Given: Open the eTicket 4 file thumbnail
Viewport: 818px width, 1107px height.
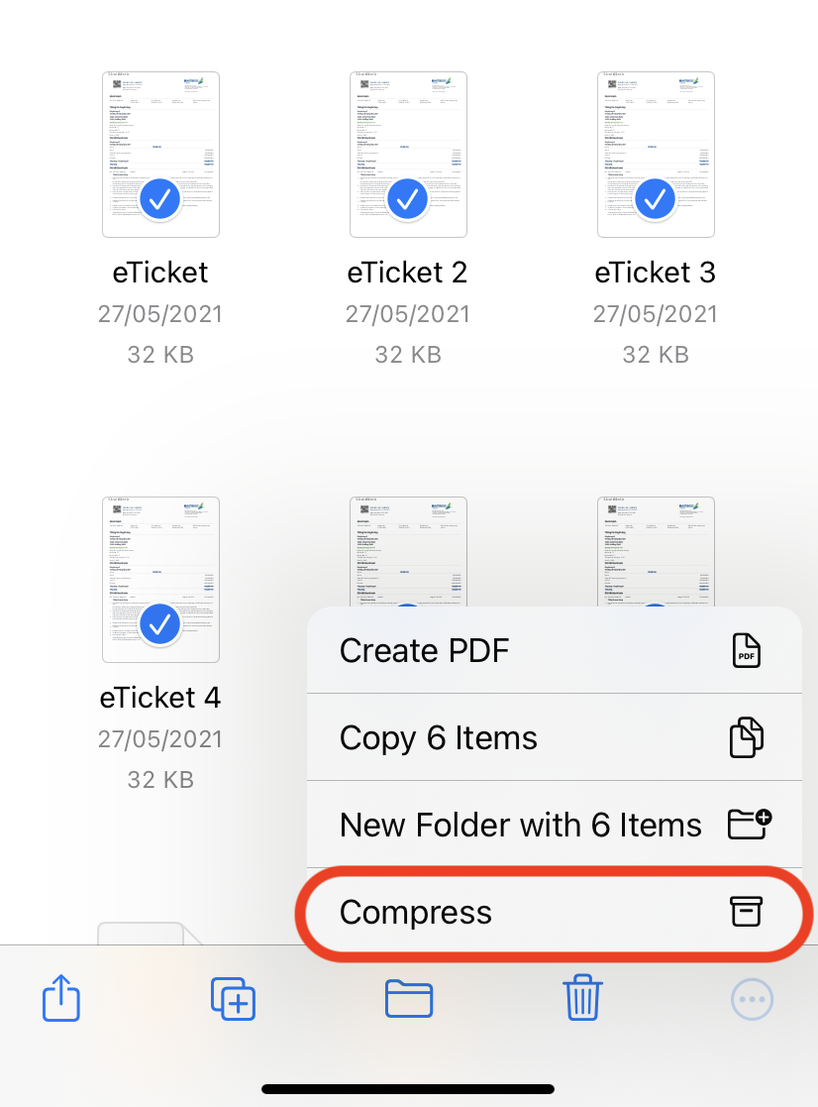Looking at the screenshot, I should coord(160,580).
